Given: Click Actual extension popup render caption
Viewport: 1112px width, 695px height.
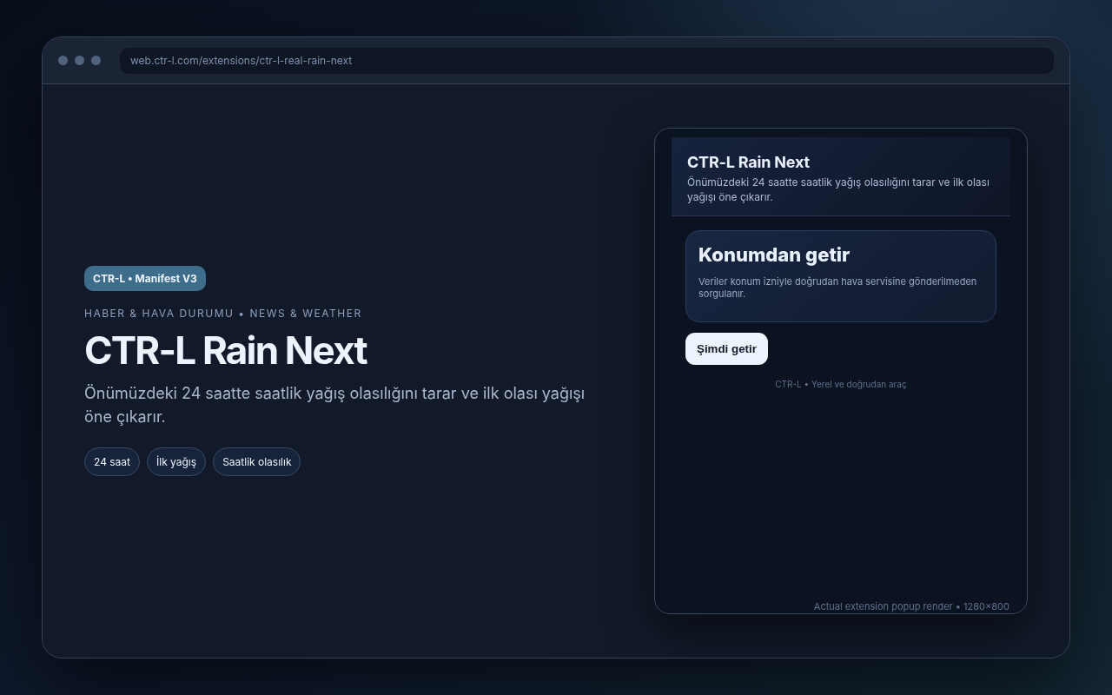Looking at the screenshot, I should [911, 606].
